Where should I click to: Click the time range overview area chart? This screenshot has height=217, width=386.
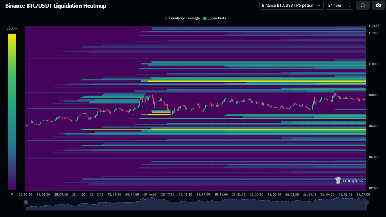click(196, 204)
